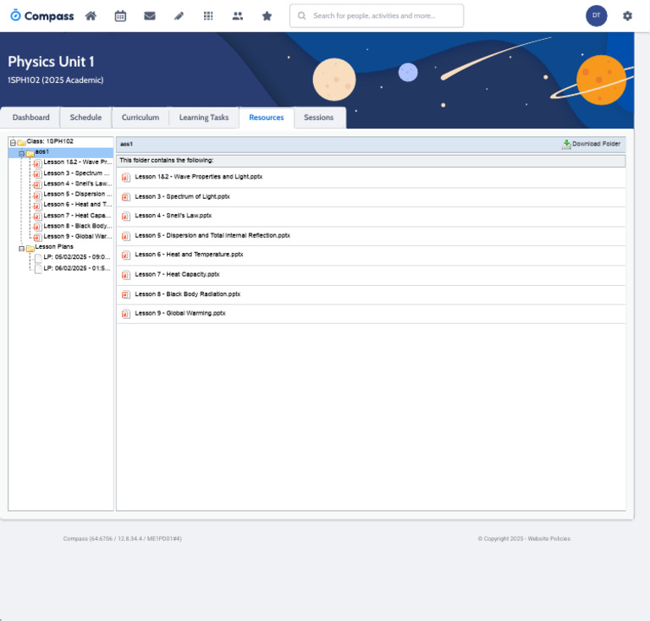
Task: Switch to the Dashboard tab
Action: pyautogui.click(x=30, y=118)
